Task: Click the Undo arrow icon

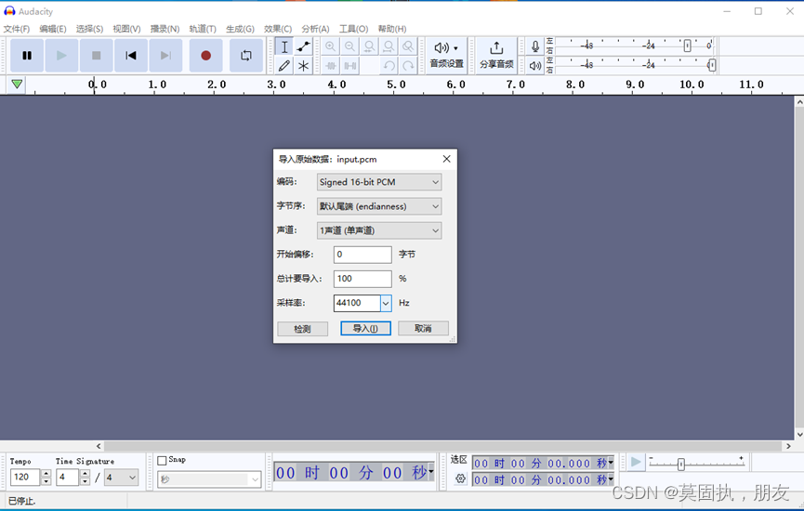Action: 389,66
